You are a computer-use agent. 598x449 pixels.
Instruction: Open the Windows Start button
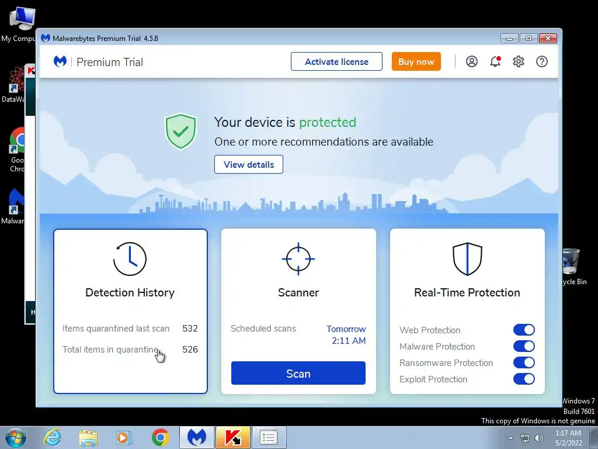tap(15, 437)
